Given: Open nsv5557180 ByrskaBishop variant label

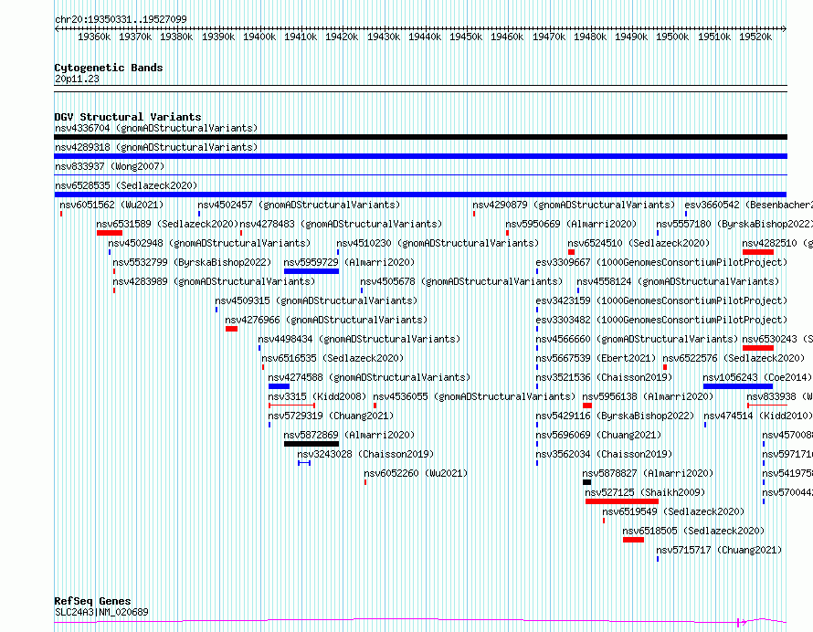Looking at the screenshot, I should 734,224.
